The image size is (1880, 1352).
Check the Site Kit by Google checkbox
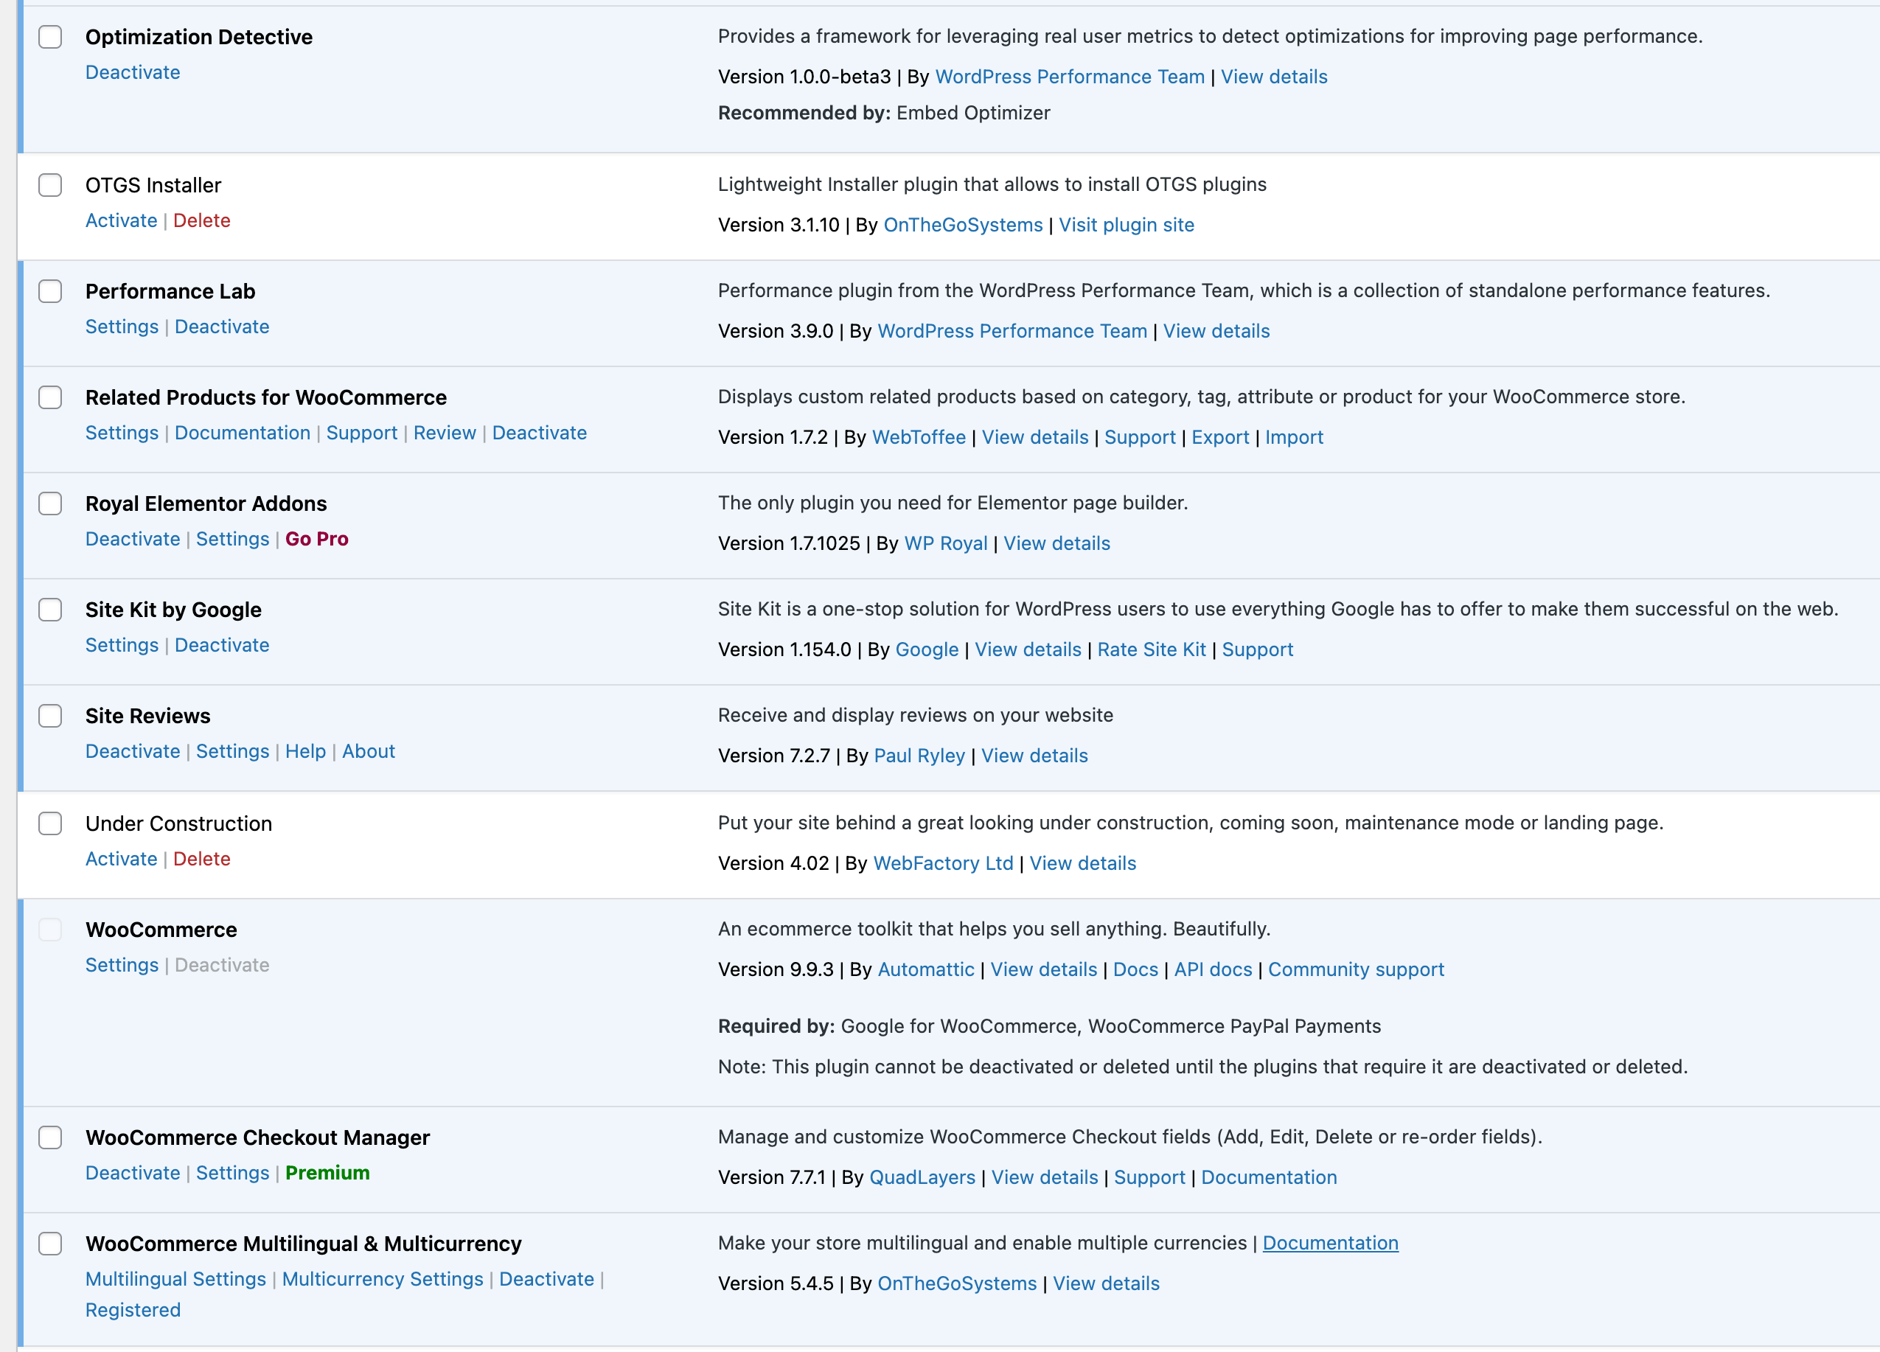[51, 609]
